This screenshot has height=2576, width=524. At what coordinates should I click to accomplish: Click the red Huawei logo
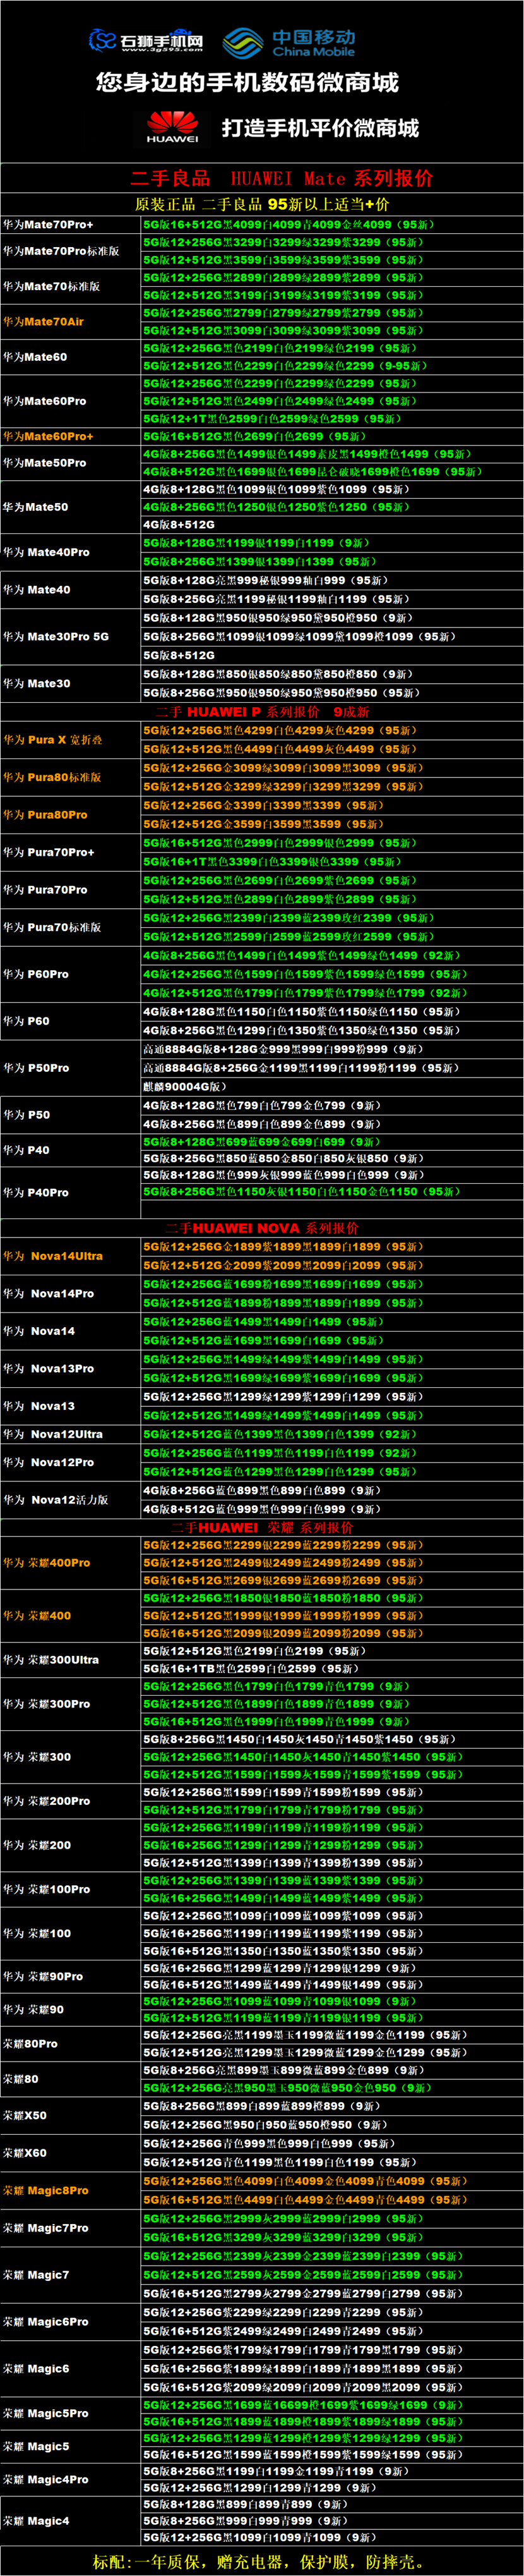tap(172, 127)
